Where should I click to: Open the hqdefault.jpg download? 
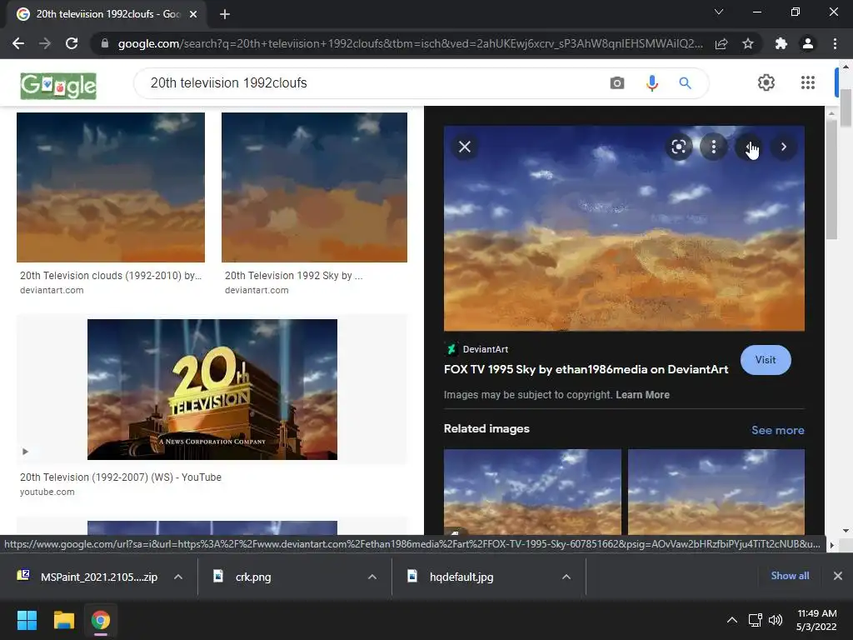tap(451, 577)
